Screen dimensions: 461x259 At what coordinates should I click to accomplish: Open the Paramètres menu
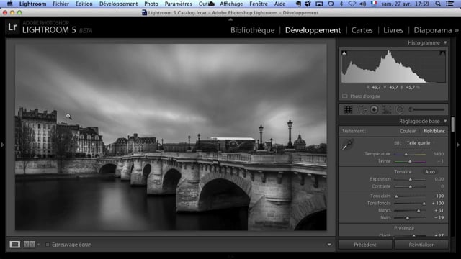(x=178, y=4)
